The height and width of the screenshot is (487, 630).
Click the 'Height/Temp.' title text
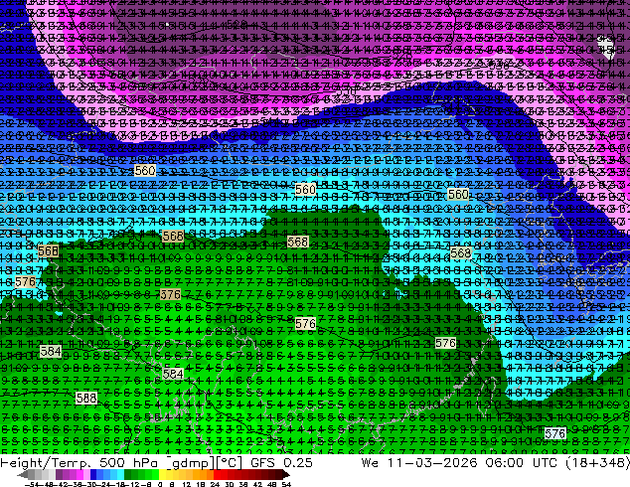pyautogui.click(x=46, y=463)
